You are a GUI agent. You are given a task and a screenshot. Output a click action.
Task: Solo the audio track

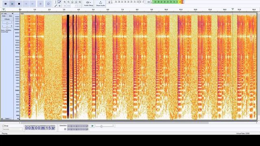click(10, 16)
